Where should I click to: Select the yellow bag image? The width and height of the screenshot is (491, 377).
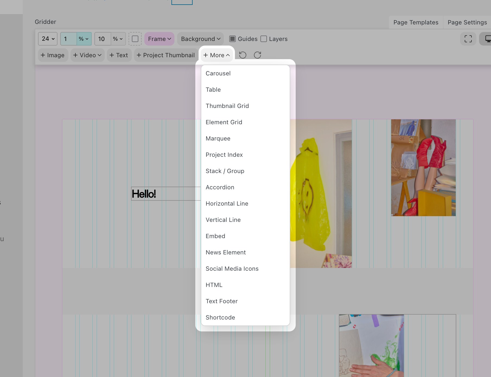[321, 193]
